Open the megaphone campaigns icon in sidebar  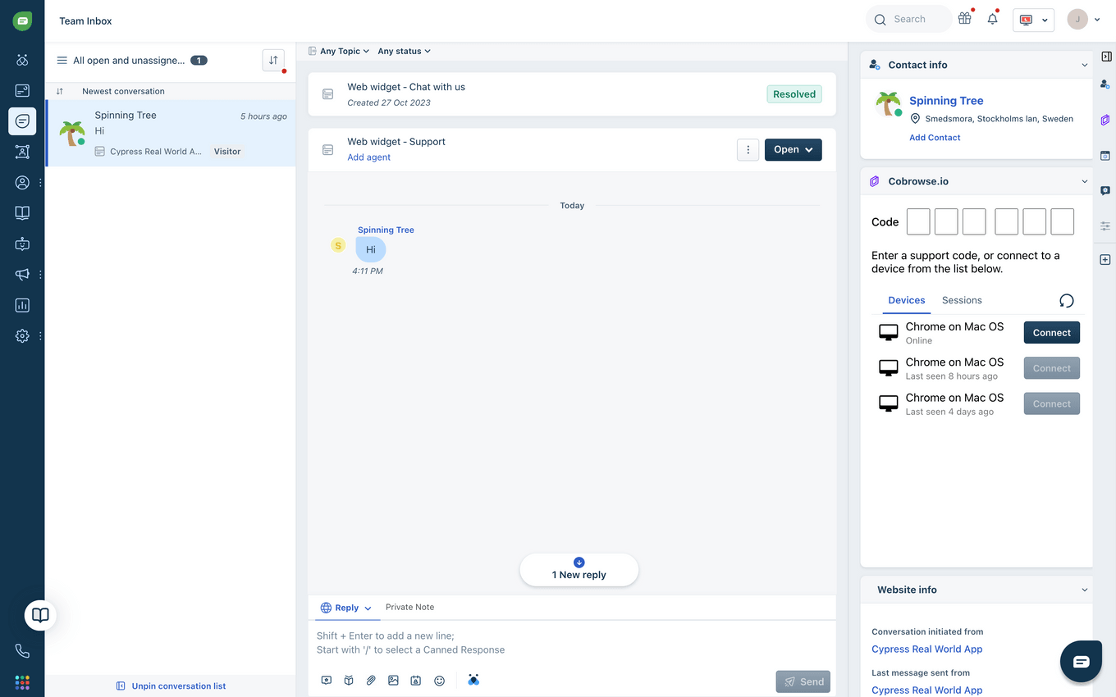22,275
